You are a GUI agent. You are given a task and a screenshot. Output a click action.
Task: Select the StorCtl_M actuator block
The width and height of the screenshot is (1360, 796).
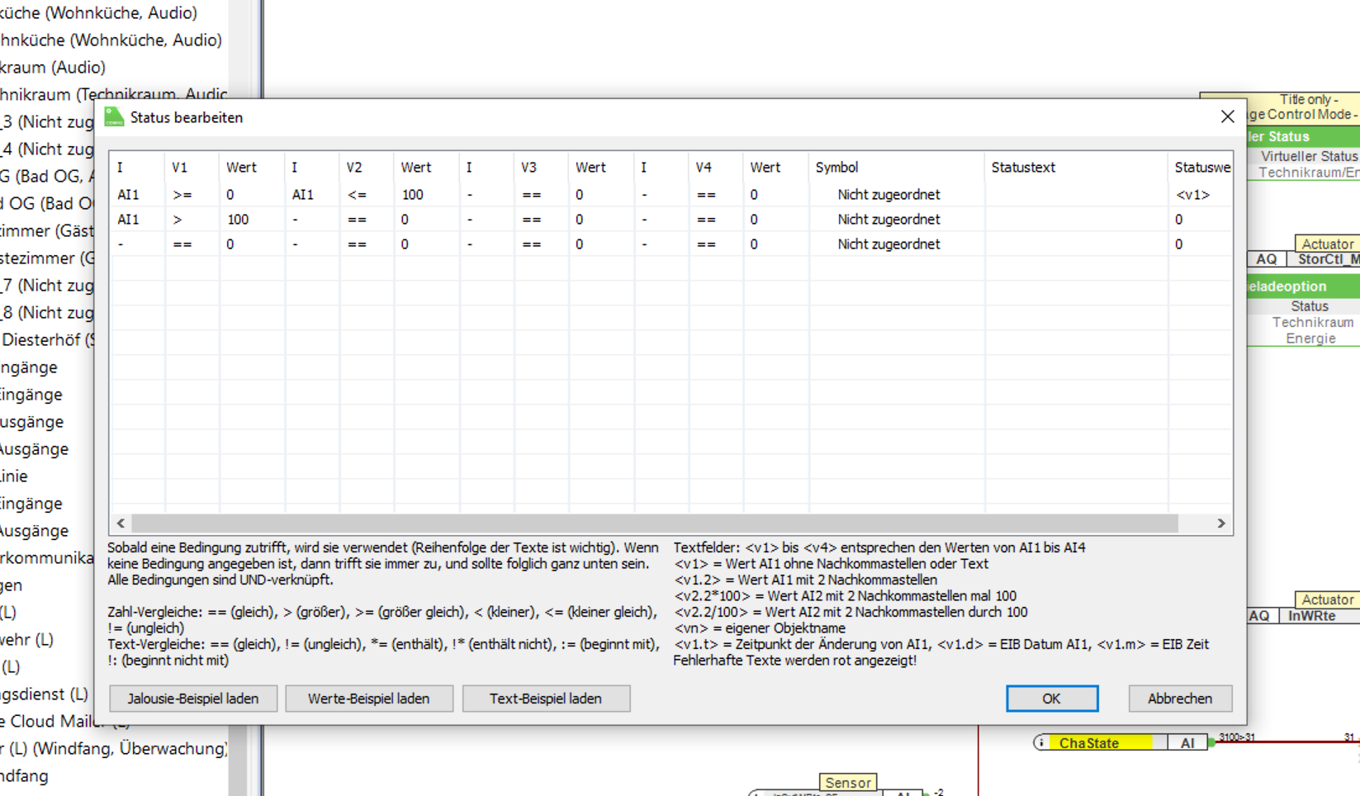[1323, 259]
